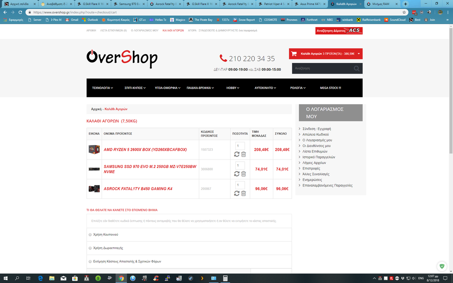Open Windows taskbar search

[17, 278]
